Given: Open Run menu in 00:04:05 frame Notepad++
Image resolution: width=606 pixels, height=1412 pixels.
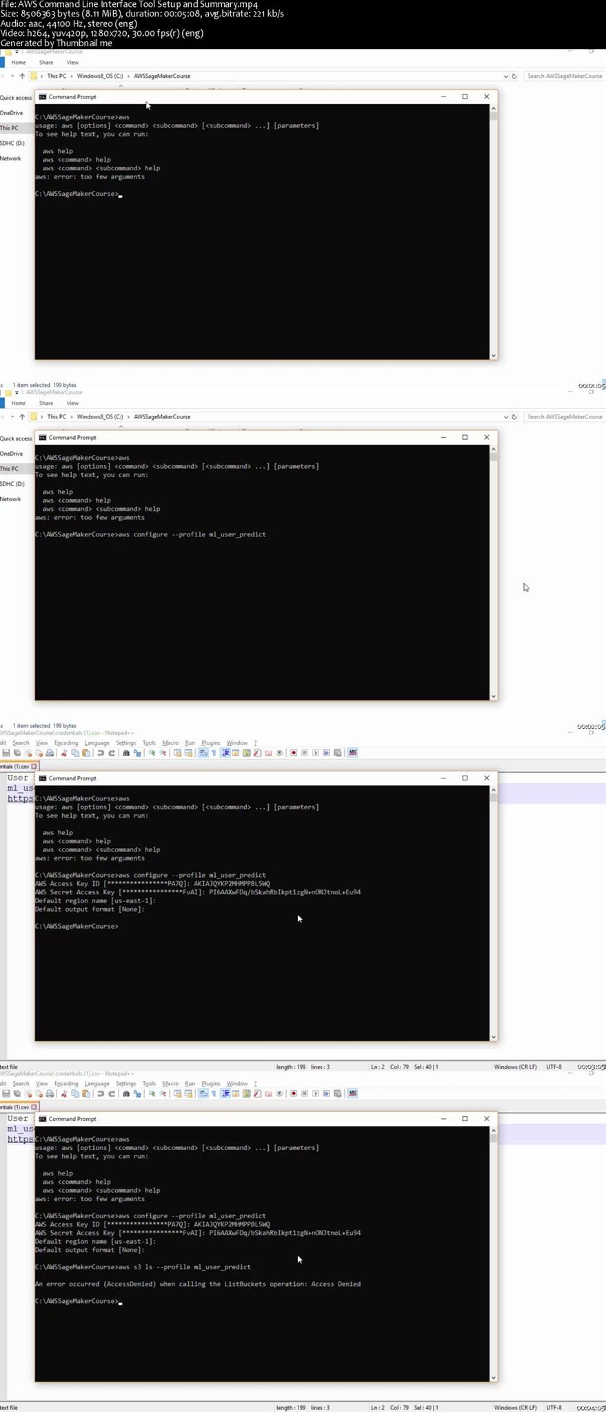Looking at the screenshot, I should pyautogui.click(x=190, y=1084).
